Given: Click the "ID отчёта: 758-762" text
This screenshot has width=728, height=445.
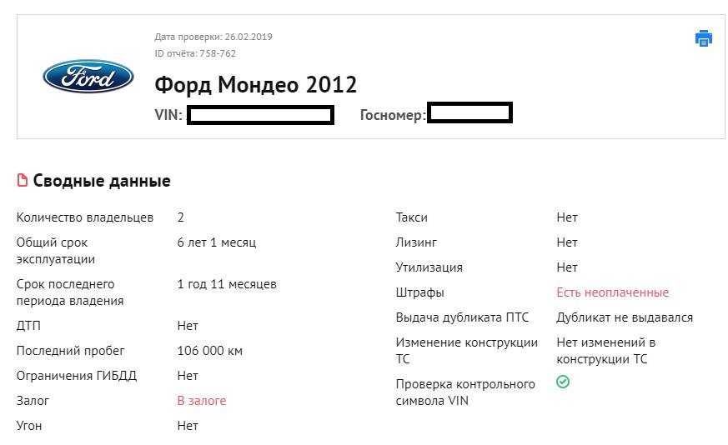Looking at the screenshot, I should [195, 53].
